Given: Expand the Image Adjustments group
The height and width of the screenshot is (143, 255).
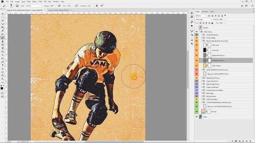Looking at the screenshot, I should pos(202,81).
